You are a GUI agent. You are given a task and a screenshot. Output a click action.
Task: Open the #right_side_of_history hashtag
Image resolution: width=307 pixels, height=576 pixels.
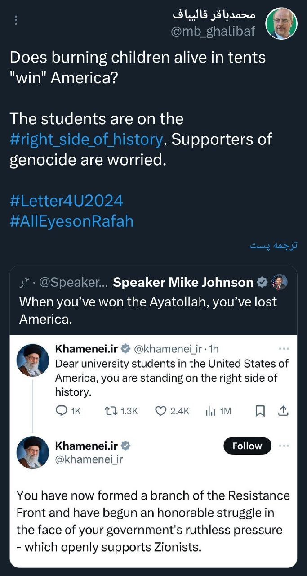pos(86,139)
